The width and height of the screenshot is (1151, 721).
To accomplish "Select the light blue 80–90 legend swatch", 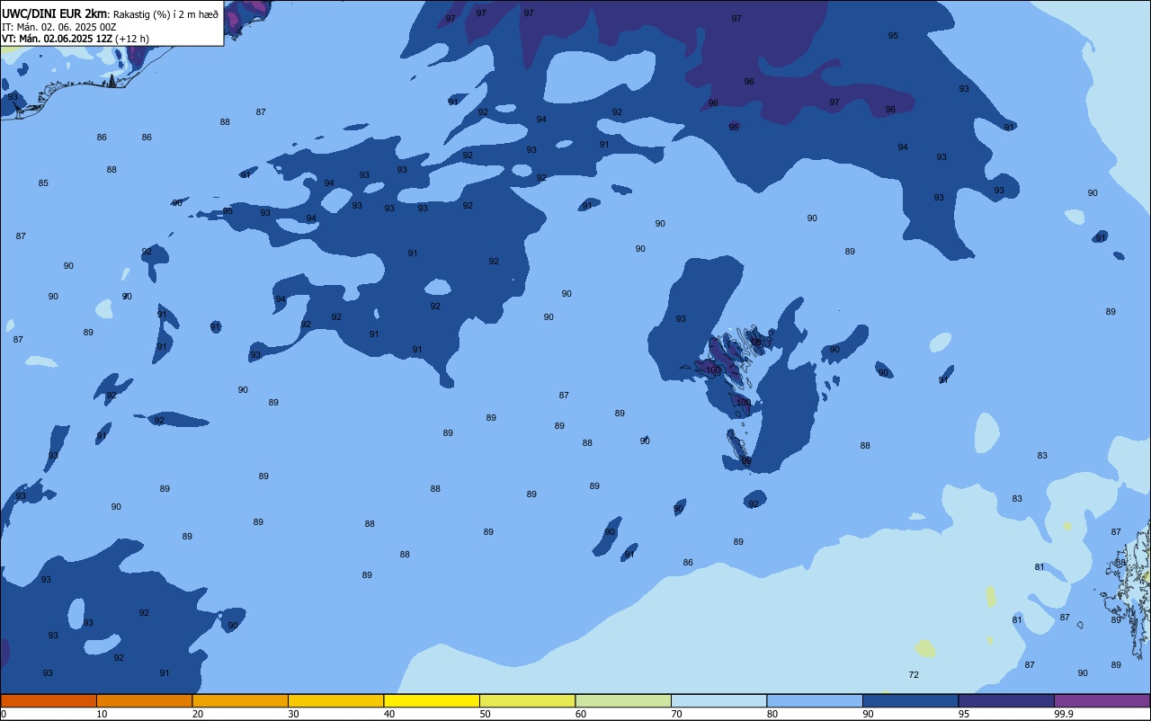I will pos(815,700).
